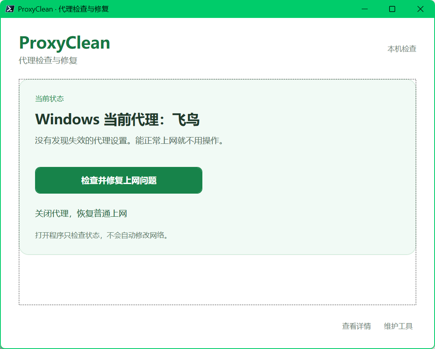Open 维护工具 at the bottom
Screen dimensions: 435x349
tap(398, 326)
